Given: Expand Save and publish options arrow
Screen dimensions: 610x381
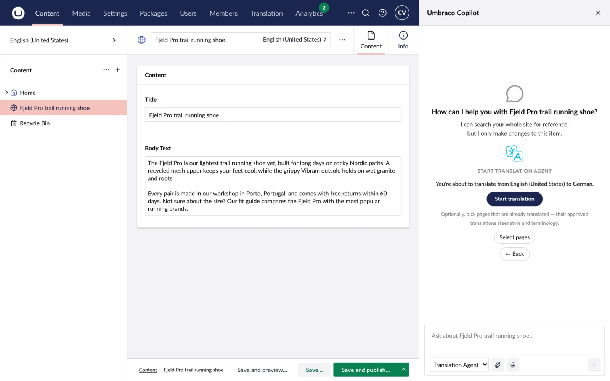Looking at the screenshot, I should [403, 370].
